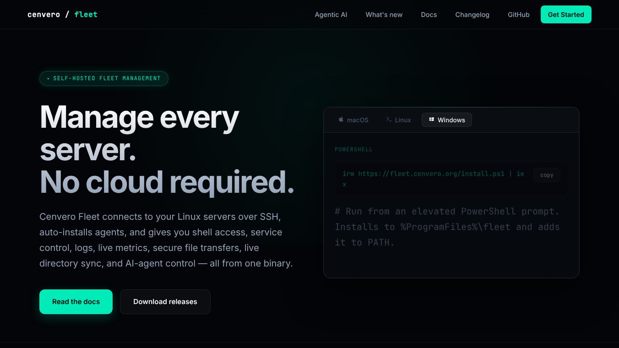Click the green fleet wordmark
The width and height of the screenshot is (619, 348).
click(x=86, y=14)
